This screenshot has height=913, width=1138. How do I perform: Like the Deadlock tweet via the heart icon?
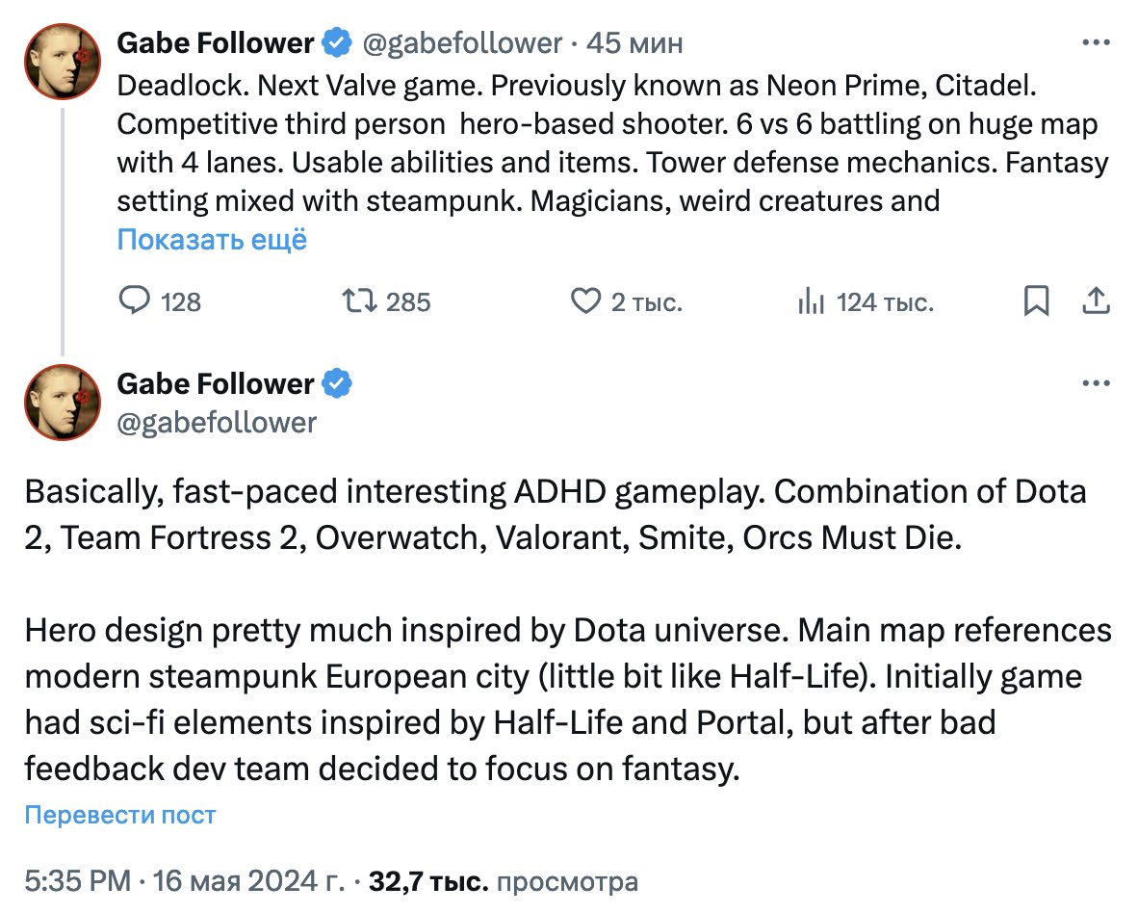click(x=585, y=300)
